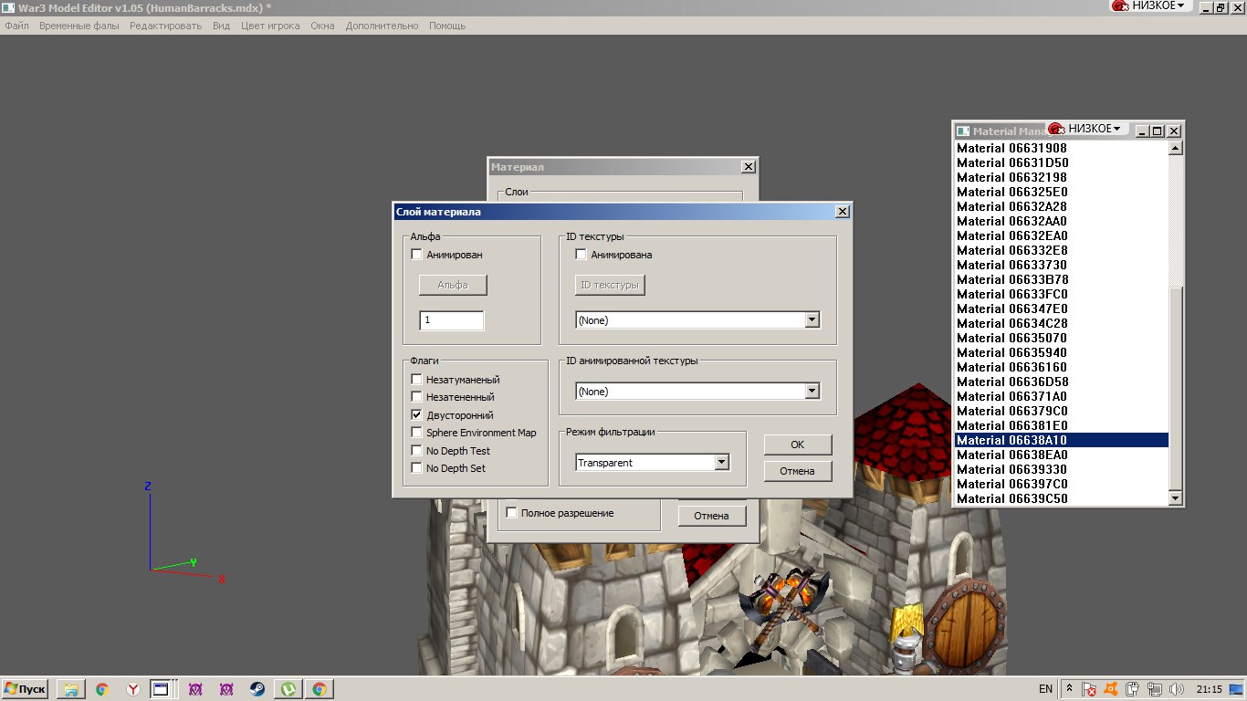Open НИЗКОЕ dropdown on main title bar
Image resolution: width=1247 pixels, height=701 pixels.
pos(1149,5)
